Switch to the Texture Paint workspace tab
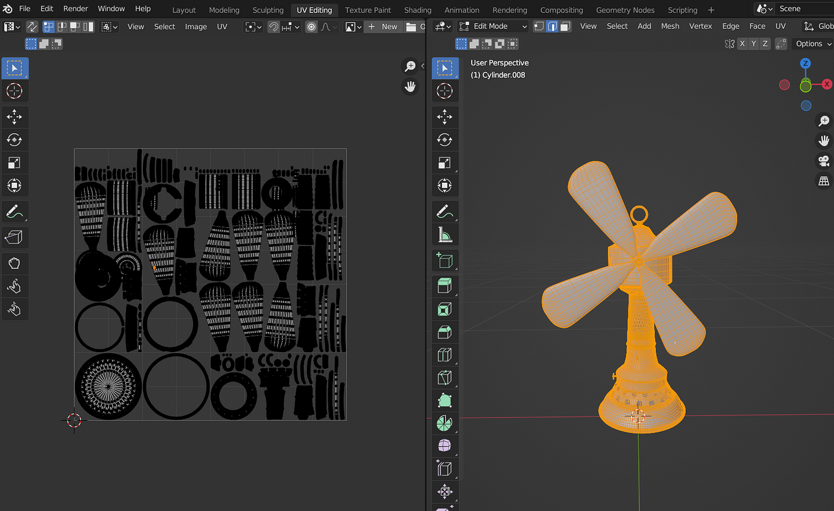The width and height of the screenshot is (834, 511). (x=368, y=10)
